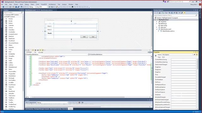202x113 pixels.
Task: Select the CheckBox control in Toolbox
Action: tap(11, 30)
